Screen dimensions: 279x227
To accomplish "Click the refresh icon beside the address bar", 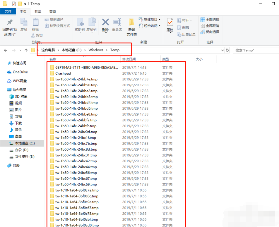I will coord(228,50).
